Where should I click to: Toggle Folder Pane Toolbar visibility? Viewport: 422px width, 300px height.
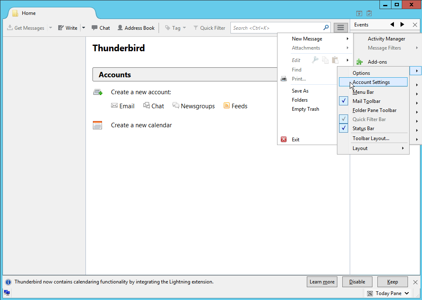click(373, 110)
